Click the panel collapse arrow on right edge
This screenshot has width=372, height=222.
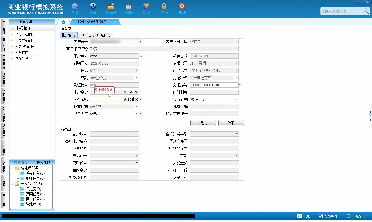pyautogui.click(x=370, y=115)
